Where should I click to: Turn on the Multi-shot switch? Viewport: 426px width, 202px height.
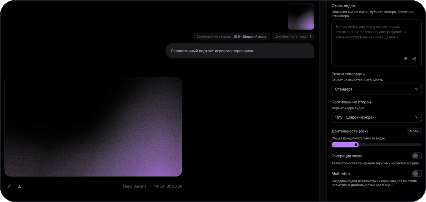point(417,174)
